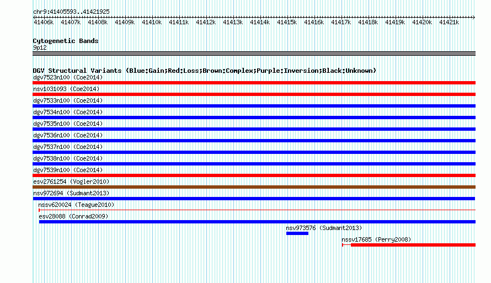Click the esv28088 (Conrad2009) label
Screen dimensions: 491x283
coord(73,216)
